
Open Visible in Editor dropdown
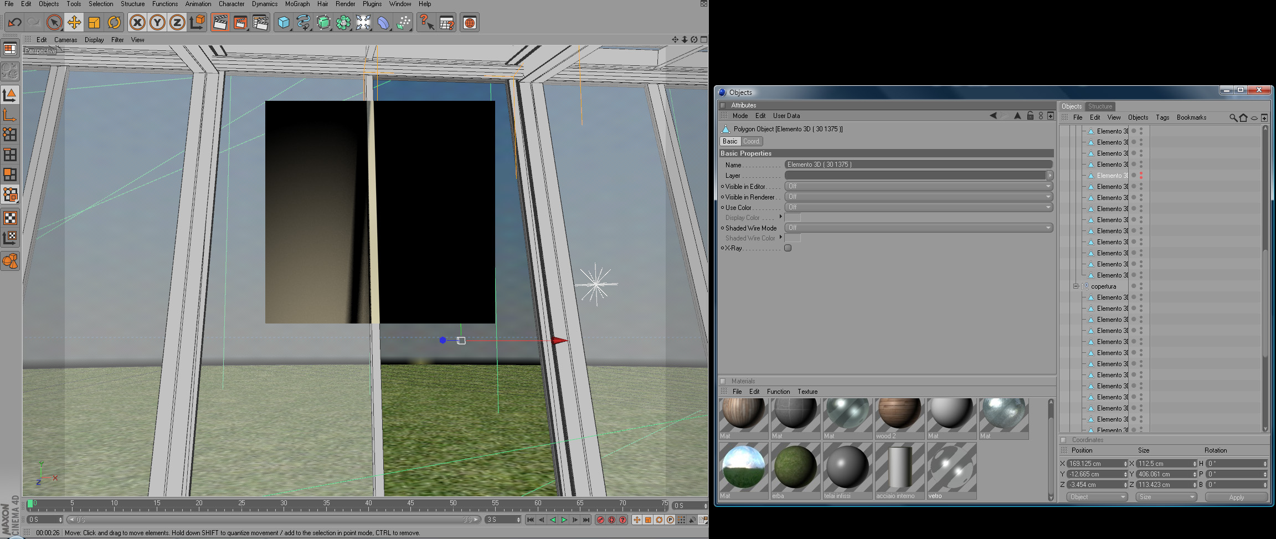pyautogui.click(x=919, y=186)
